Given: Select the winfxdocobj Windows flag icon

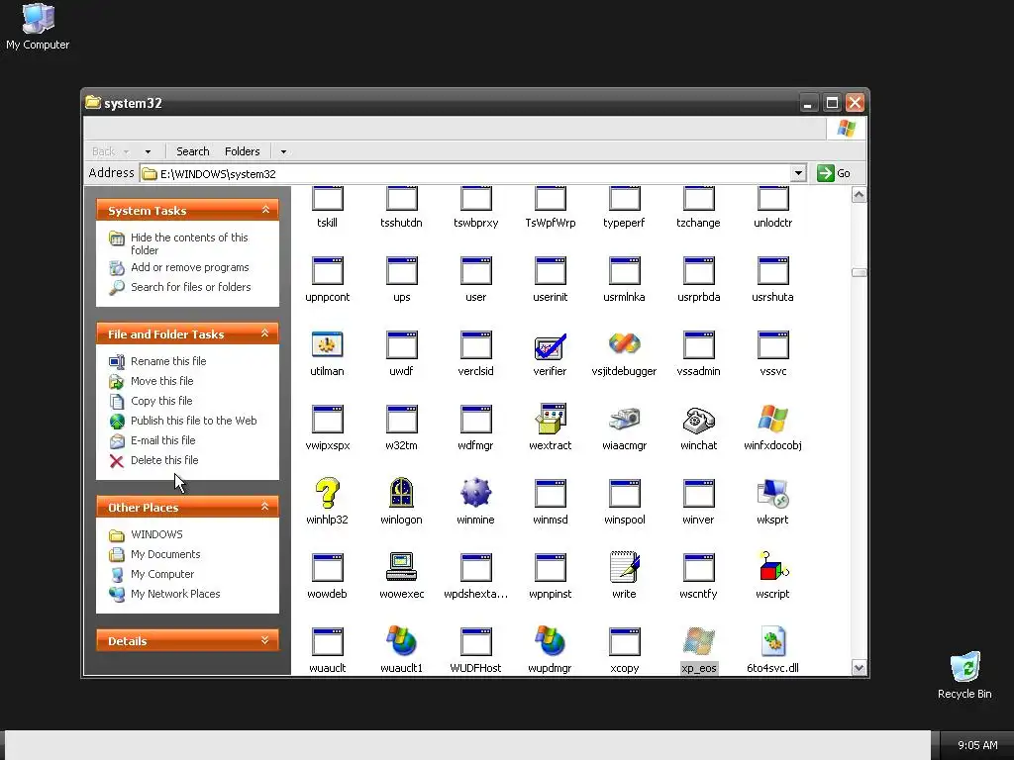Looking at the screenshot, I should 772,419.
